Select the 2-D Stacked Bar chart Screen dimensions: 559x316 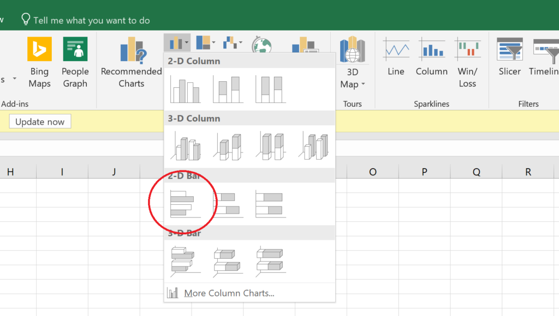(x=228, y=202)
